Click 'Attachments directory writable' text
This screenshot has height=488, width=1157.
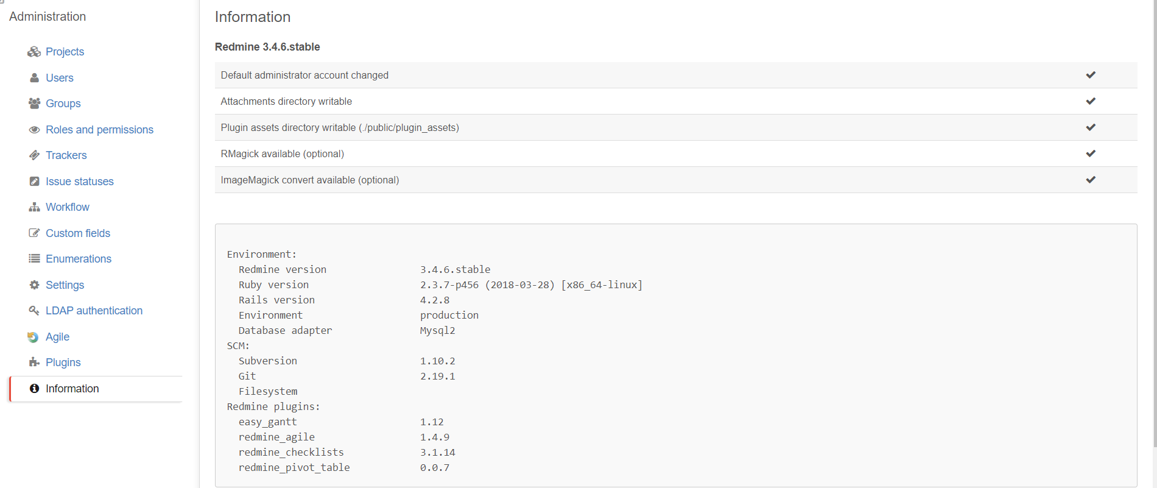pos(286,101)
